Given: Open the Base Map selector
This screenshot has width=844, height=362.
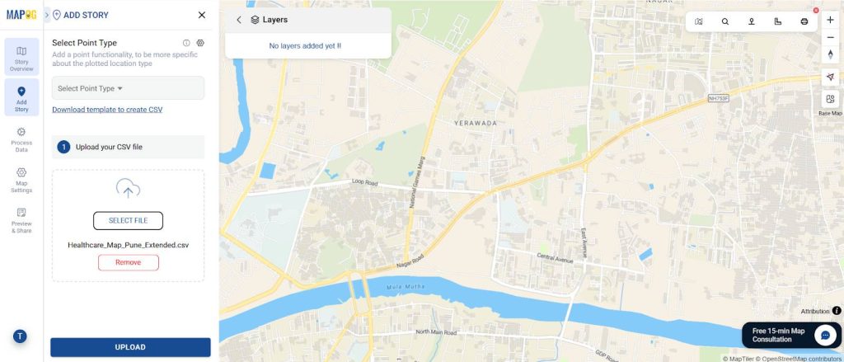Looking at the screenshot, I should (830, 102).
